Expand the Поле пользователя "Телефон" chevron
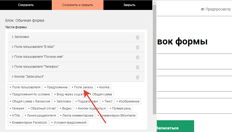Screen dimensions: 232x132 click(x=13, y=67)
